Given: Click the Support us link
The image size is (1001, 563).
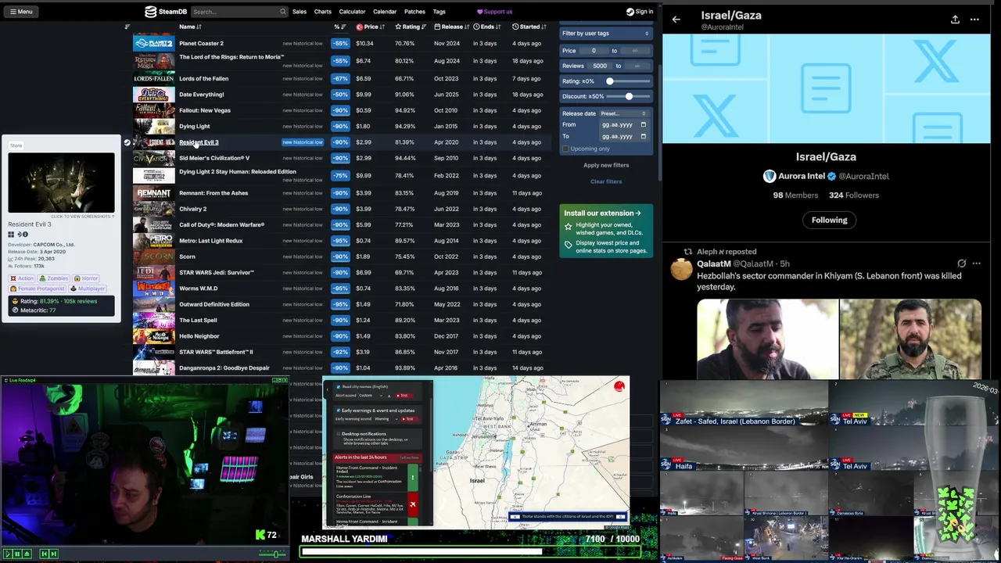Looking at the screenshot, I should point(494,12).
